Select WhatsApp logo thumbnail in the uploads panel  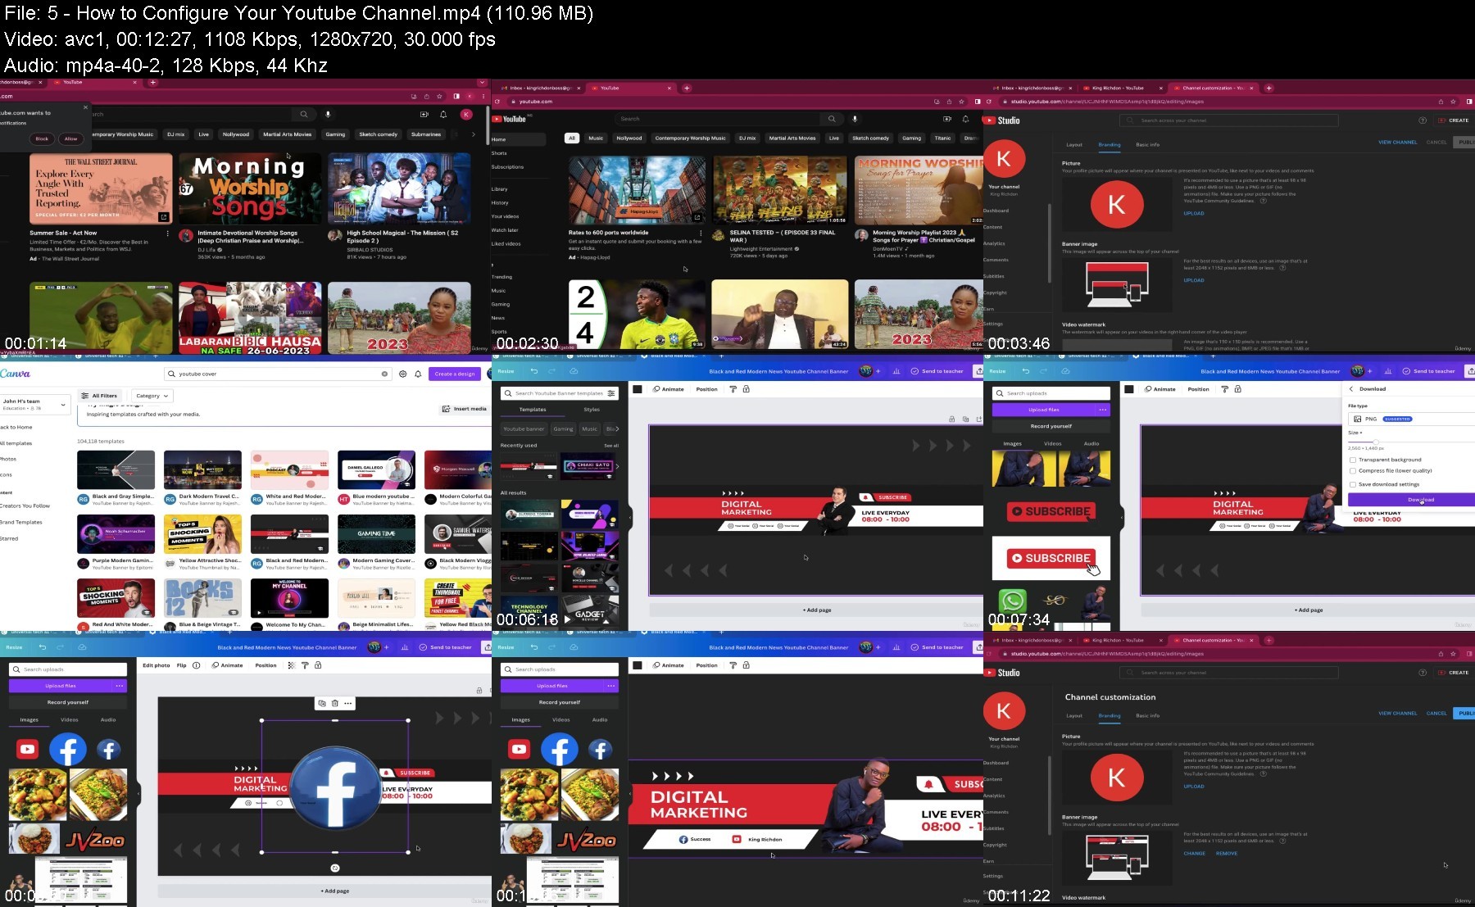click(1013, 602)
